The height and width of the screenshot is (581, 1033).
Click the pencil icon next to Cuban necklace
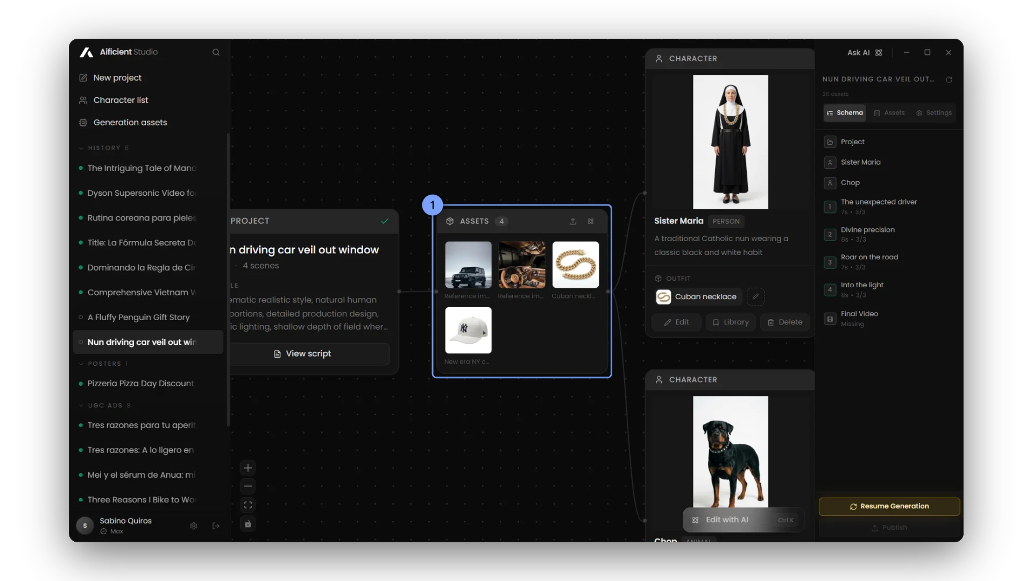pyautogui.click(x=755, y=296)
